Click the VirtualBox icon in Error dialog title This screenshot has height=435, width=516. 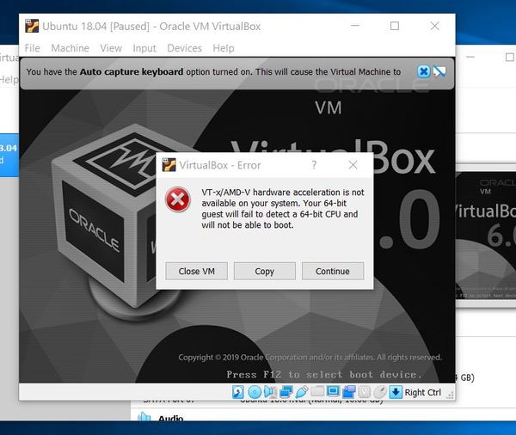click(169, 165)
